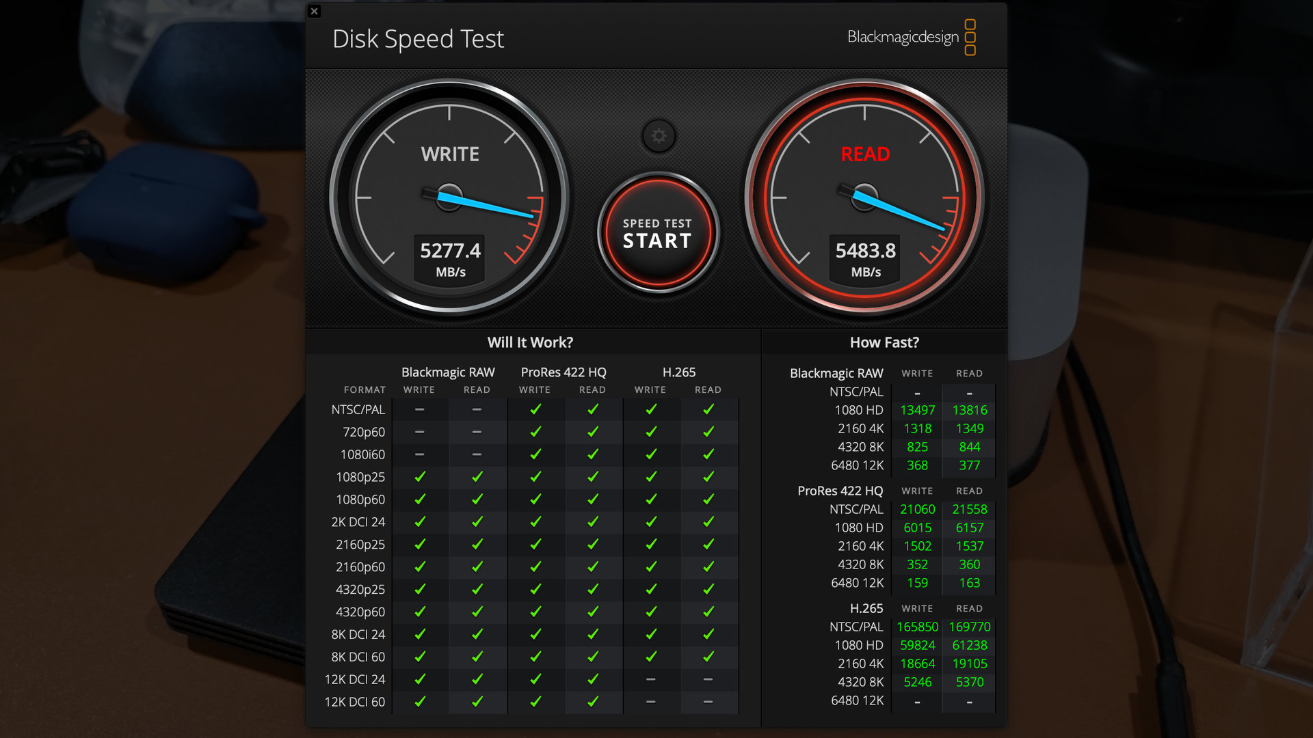Click ProRes 422 HQ 2160 4K write value 1502
1313x738 pixels.
click(917, 546)
